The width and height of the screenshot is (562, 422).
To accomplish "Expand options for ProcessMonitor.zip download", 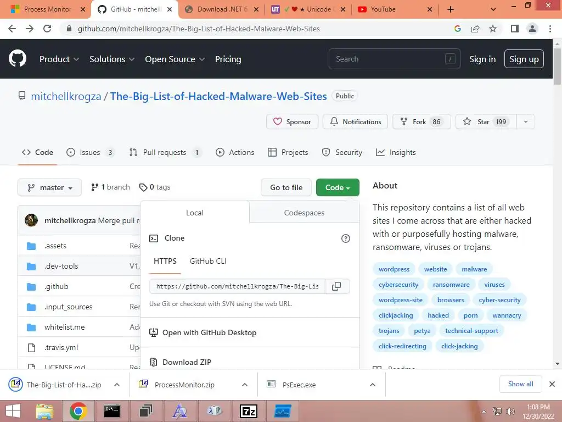I will [x=245, y=385].
